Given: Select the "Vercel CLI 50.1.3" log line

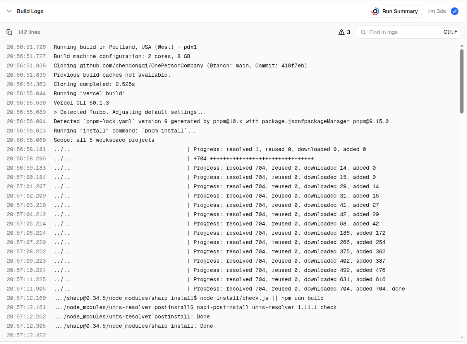Looking at the screenshot, I should pyautogui.click(x=81, y=103).
